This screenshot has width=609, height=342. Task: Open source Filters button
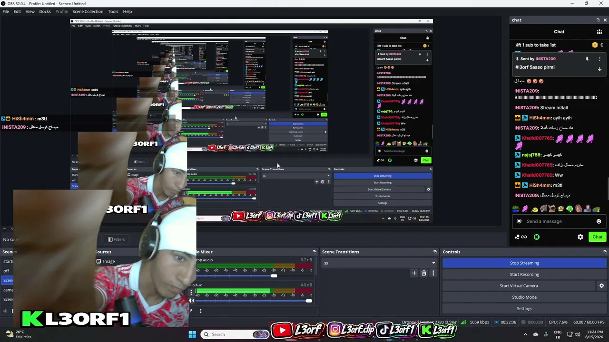point(117,239)
